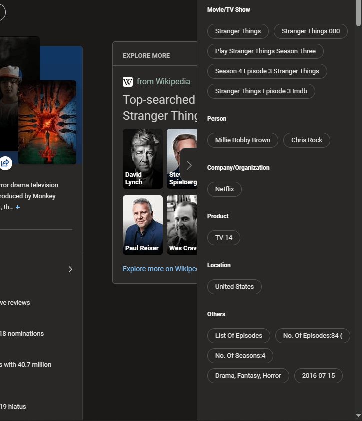Screen dimensions: 362x421
Task: Click the Netflix company chip
Action: tap(224, 189)
